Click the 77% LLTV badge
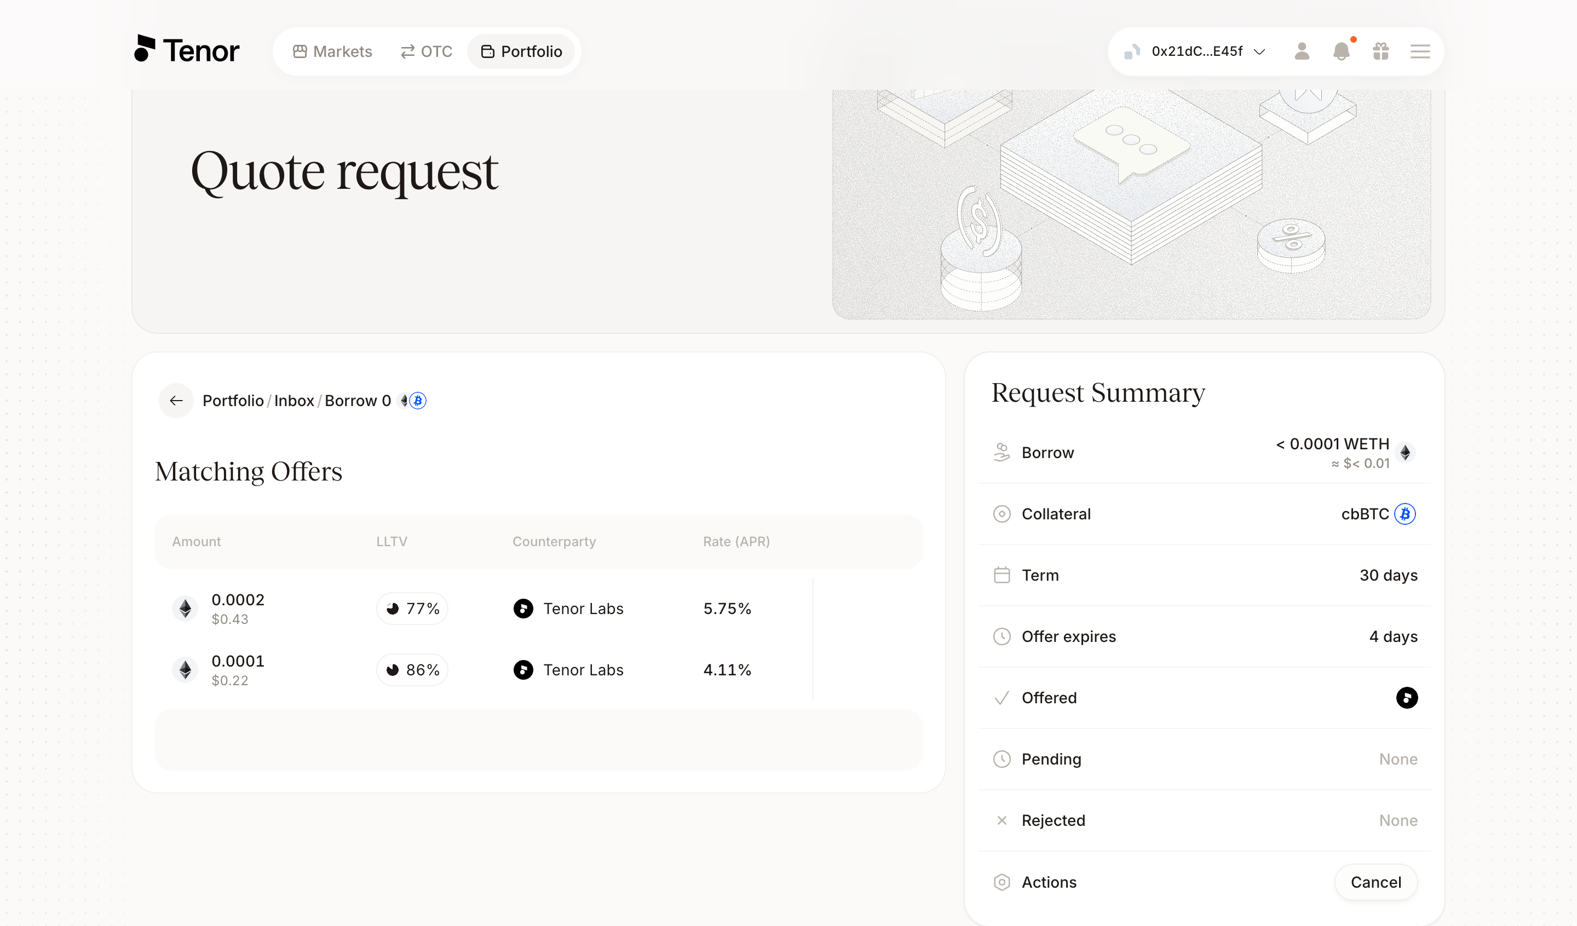This screenshot has height=926, width=1577. [412, 608]
